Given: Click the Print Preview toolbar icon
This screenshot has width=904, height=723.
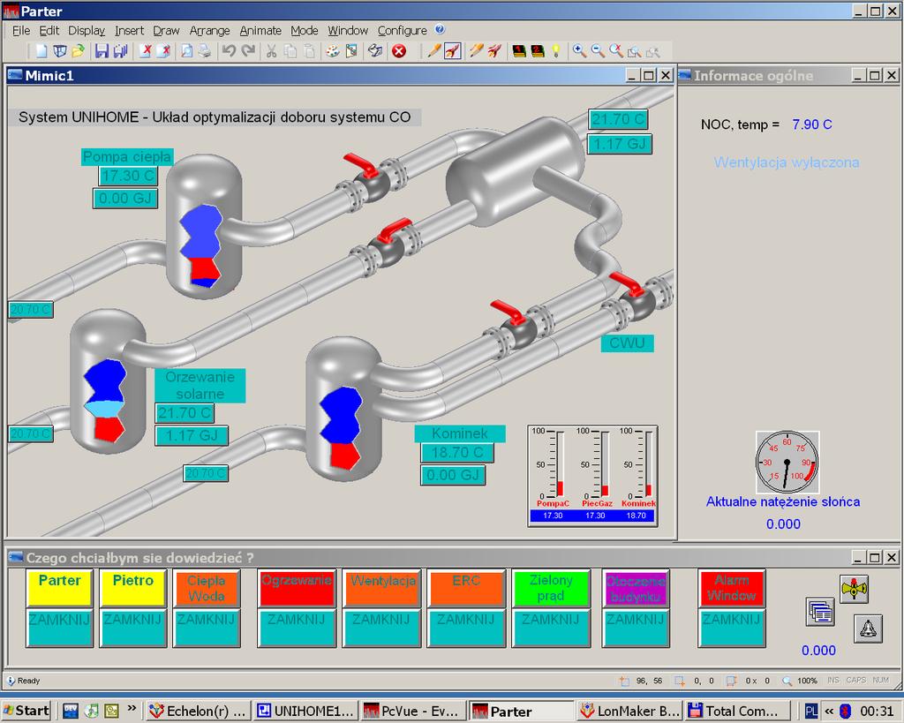Looking at the screenshot, I should (187, 51).
